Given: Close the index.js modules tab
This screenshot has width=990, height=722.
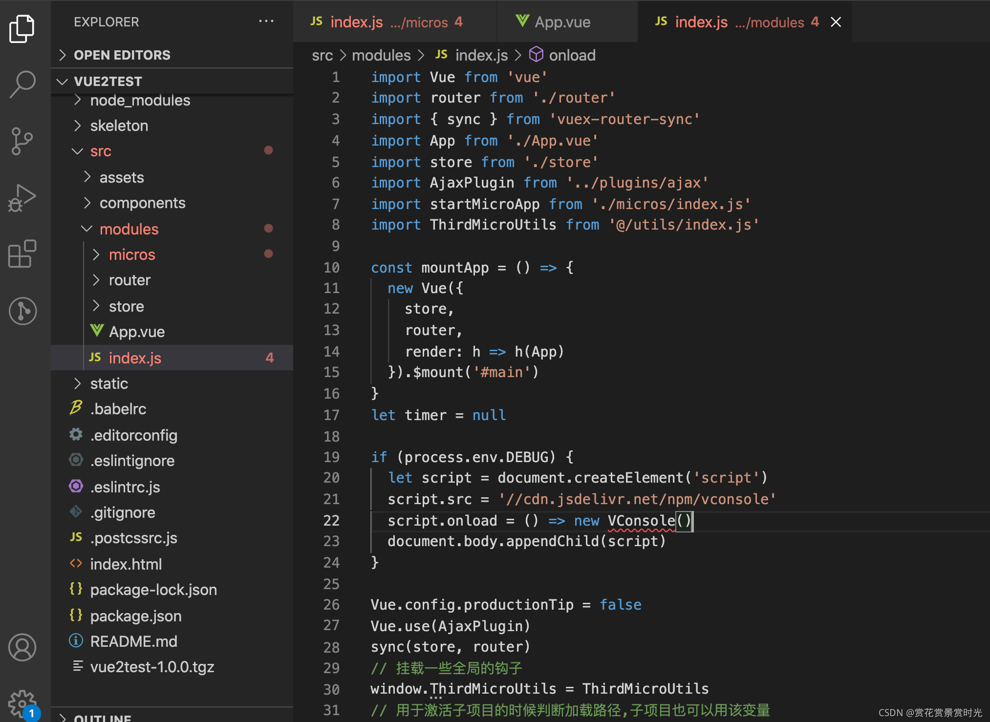Looking at the screenshot, I should coord(836,22).
